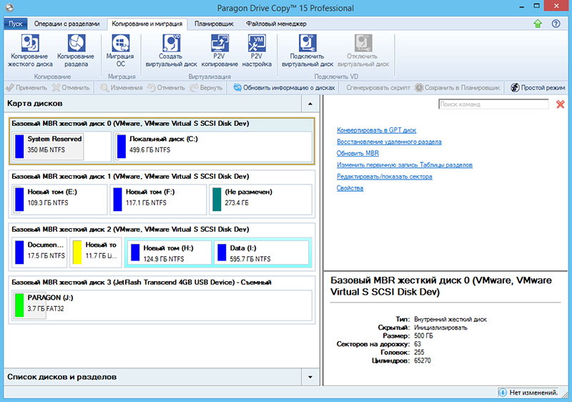Click Обновить информацию о дисках button
The image size is (572, 402).
click(x=284, y=87)
